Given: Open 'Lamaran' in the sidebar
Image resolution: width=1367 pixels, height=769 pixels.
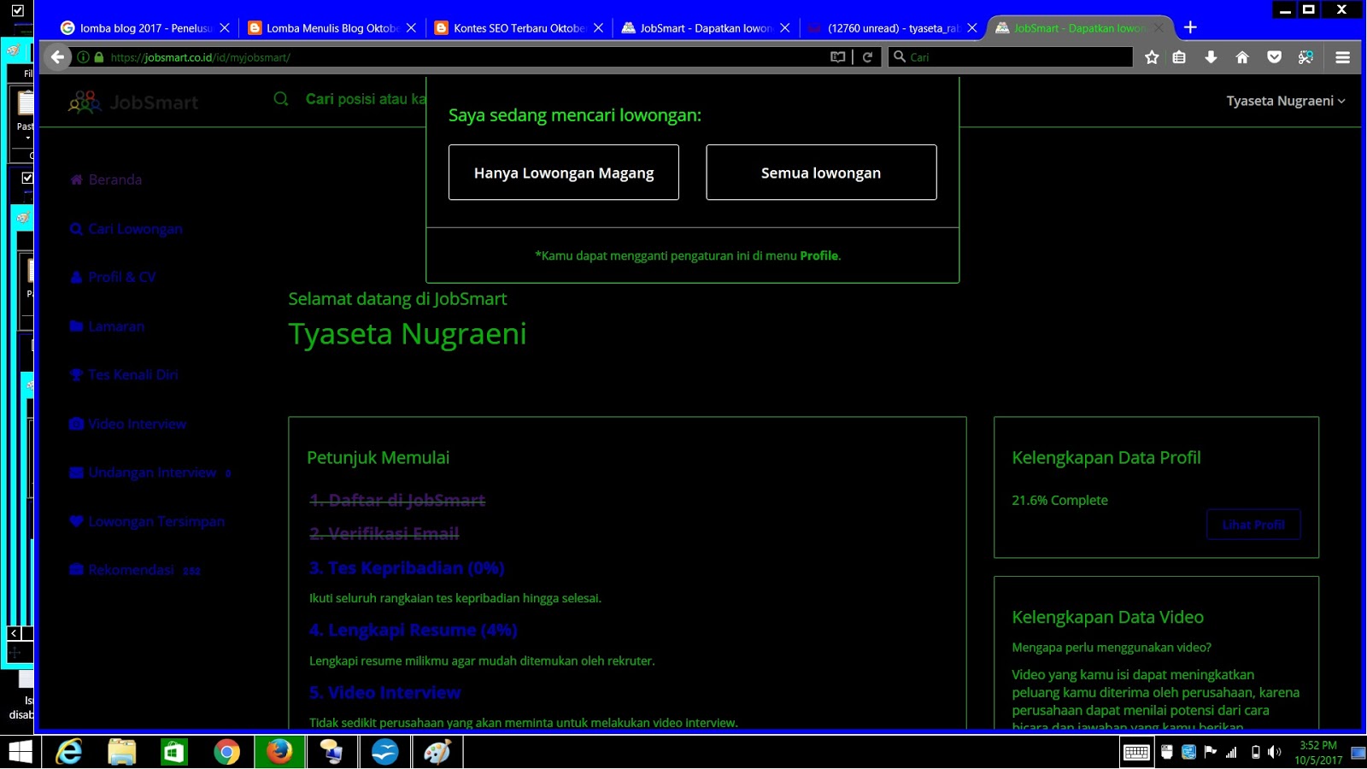Looking at the screenshot, I should point(116,326).
